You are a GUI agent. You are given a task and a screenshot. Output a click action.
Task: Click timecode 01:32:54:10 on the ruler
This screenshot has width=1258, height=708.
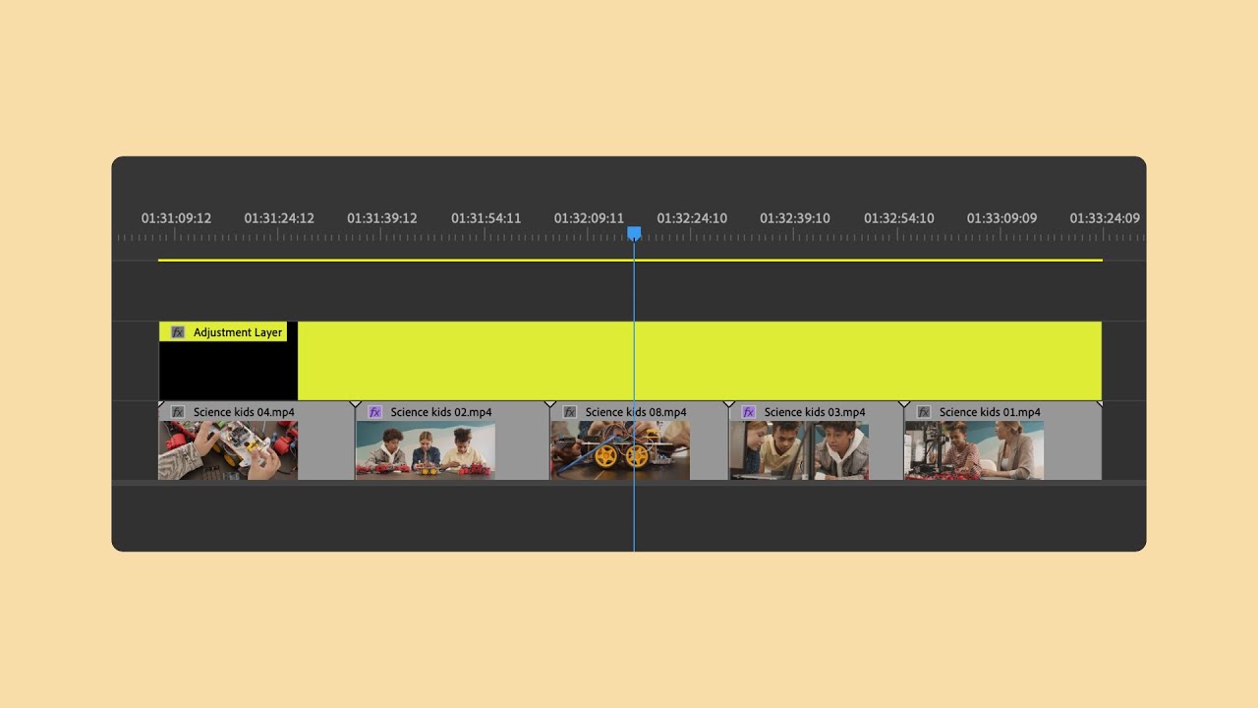pyautogui.click(x=898, y=218)
